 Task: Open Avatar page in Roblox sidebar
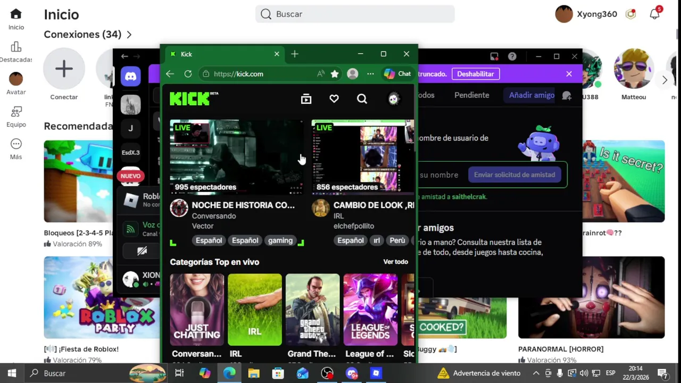pyautogui.click(x=16, y=79)
